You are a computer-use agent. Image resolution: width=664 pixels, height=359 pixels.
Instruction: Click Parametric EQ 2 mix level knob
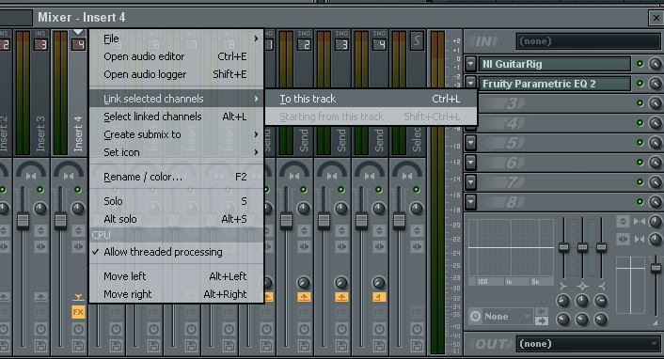656,84
